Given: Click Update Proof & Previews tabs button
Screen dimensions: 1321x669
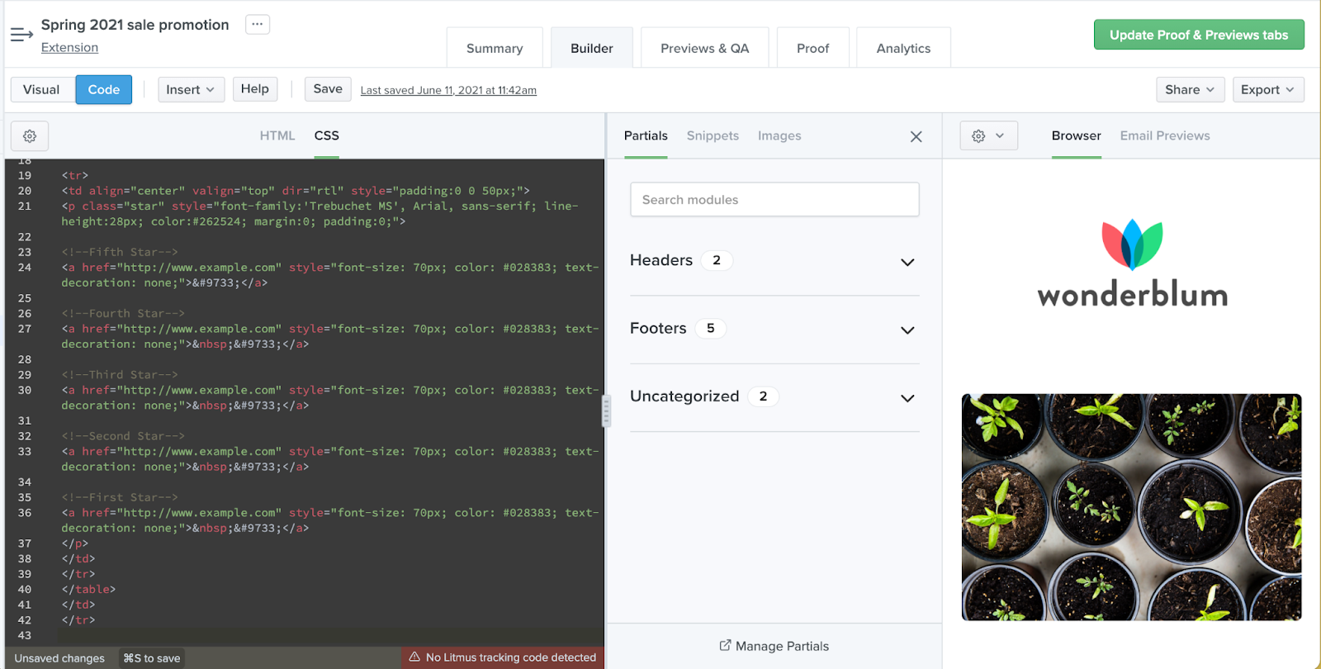Looking at the screenshot, I should pos(1199,35).
